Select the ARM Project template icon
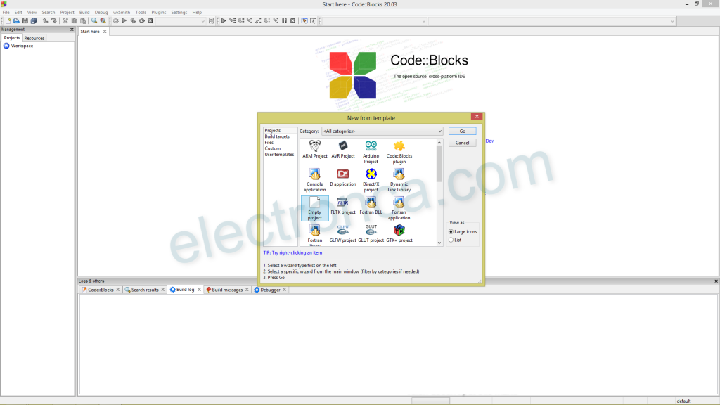This screenshot has height=405, width=720. [315, 146]
